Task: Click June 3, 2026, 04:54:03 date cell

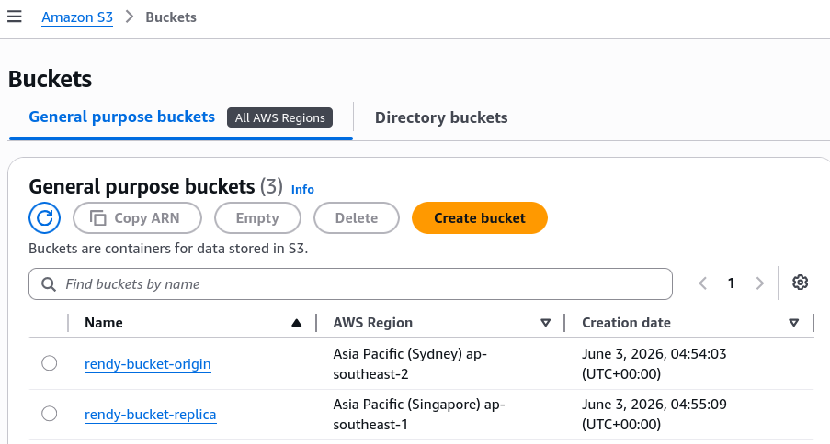Action: [654, 363]
